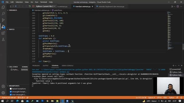Change encoding via UTF-8 status item

pos(159,98)
